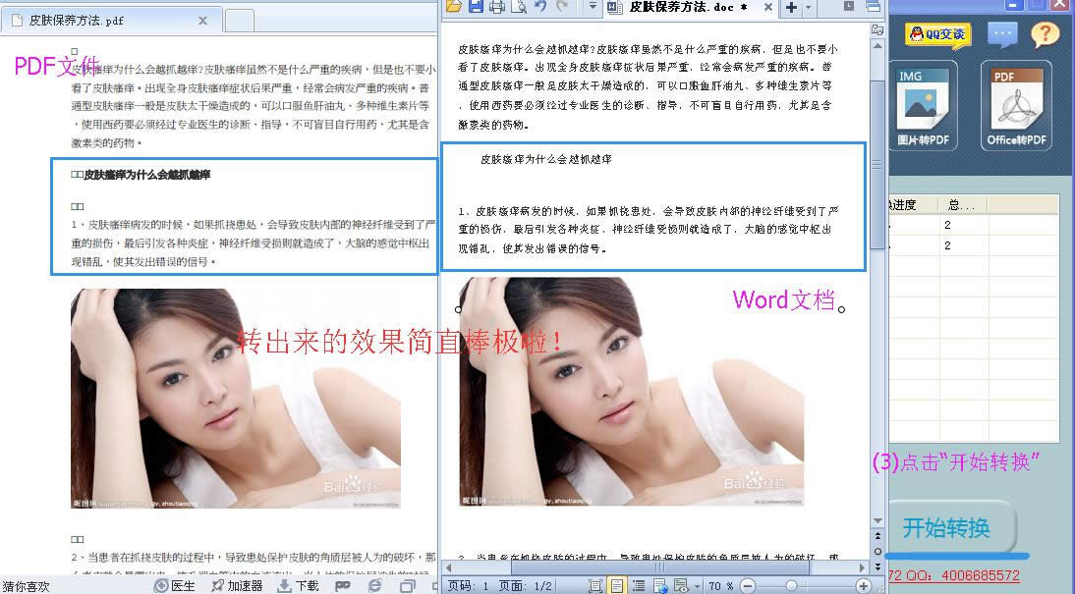Image resolution: width=1075 pixels, height=594 pixels.
Task: Click the window layout icon at top right of Word
Action: click(x=873, y=6)
